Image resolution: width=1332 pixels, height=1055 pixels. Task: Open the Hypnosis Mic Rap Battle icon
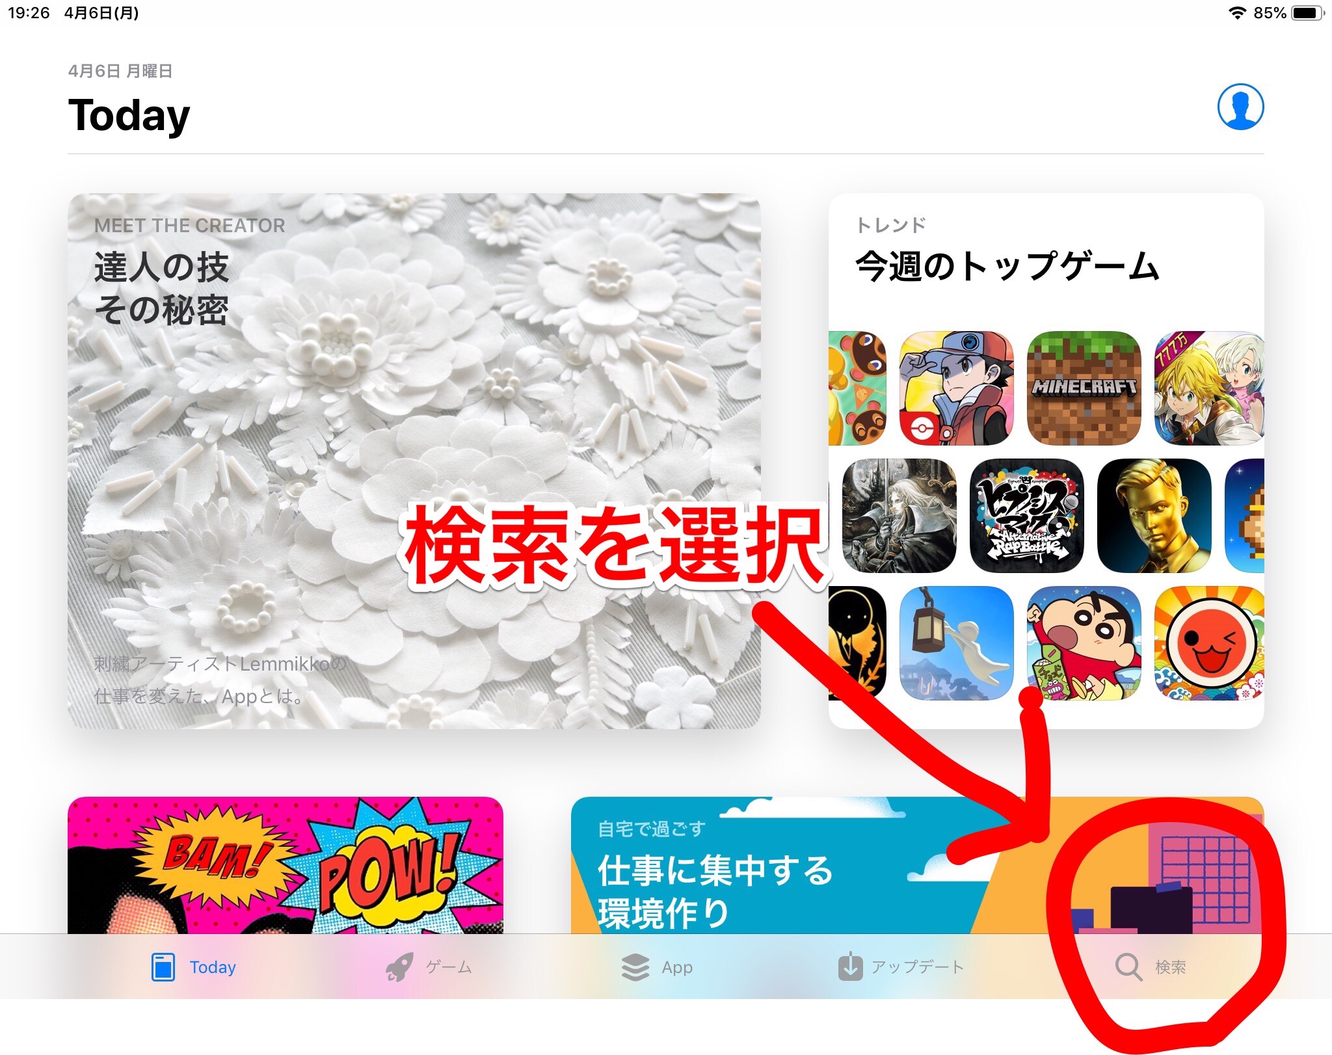coord(1026,516)
